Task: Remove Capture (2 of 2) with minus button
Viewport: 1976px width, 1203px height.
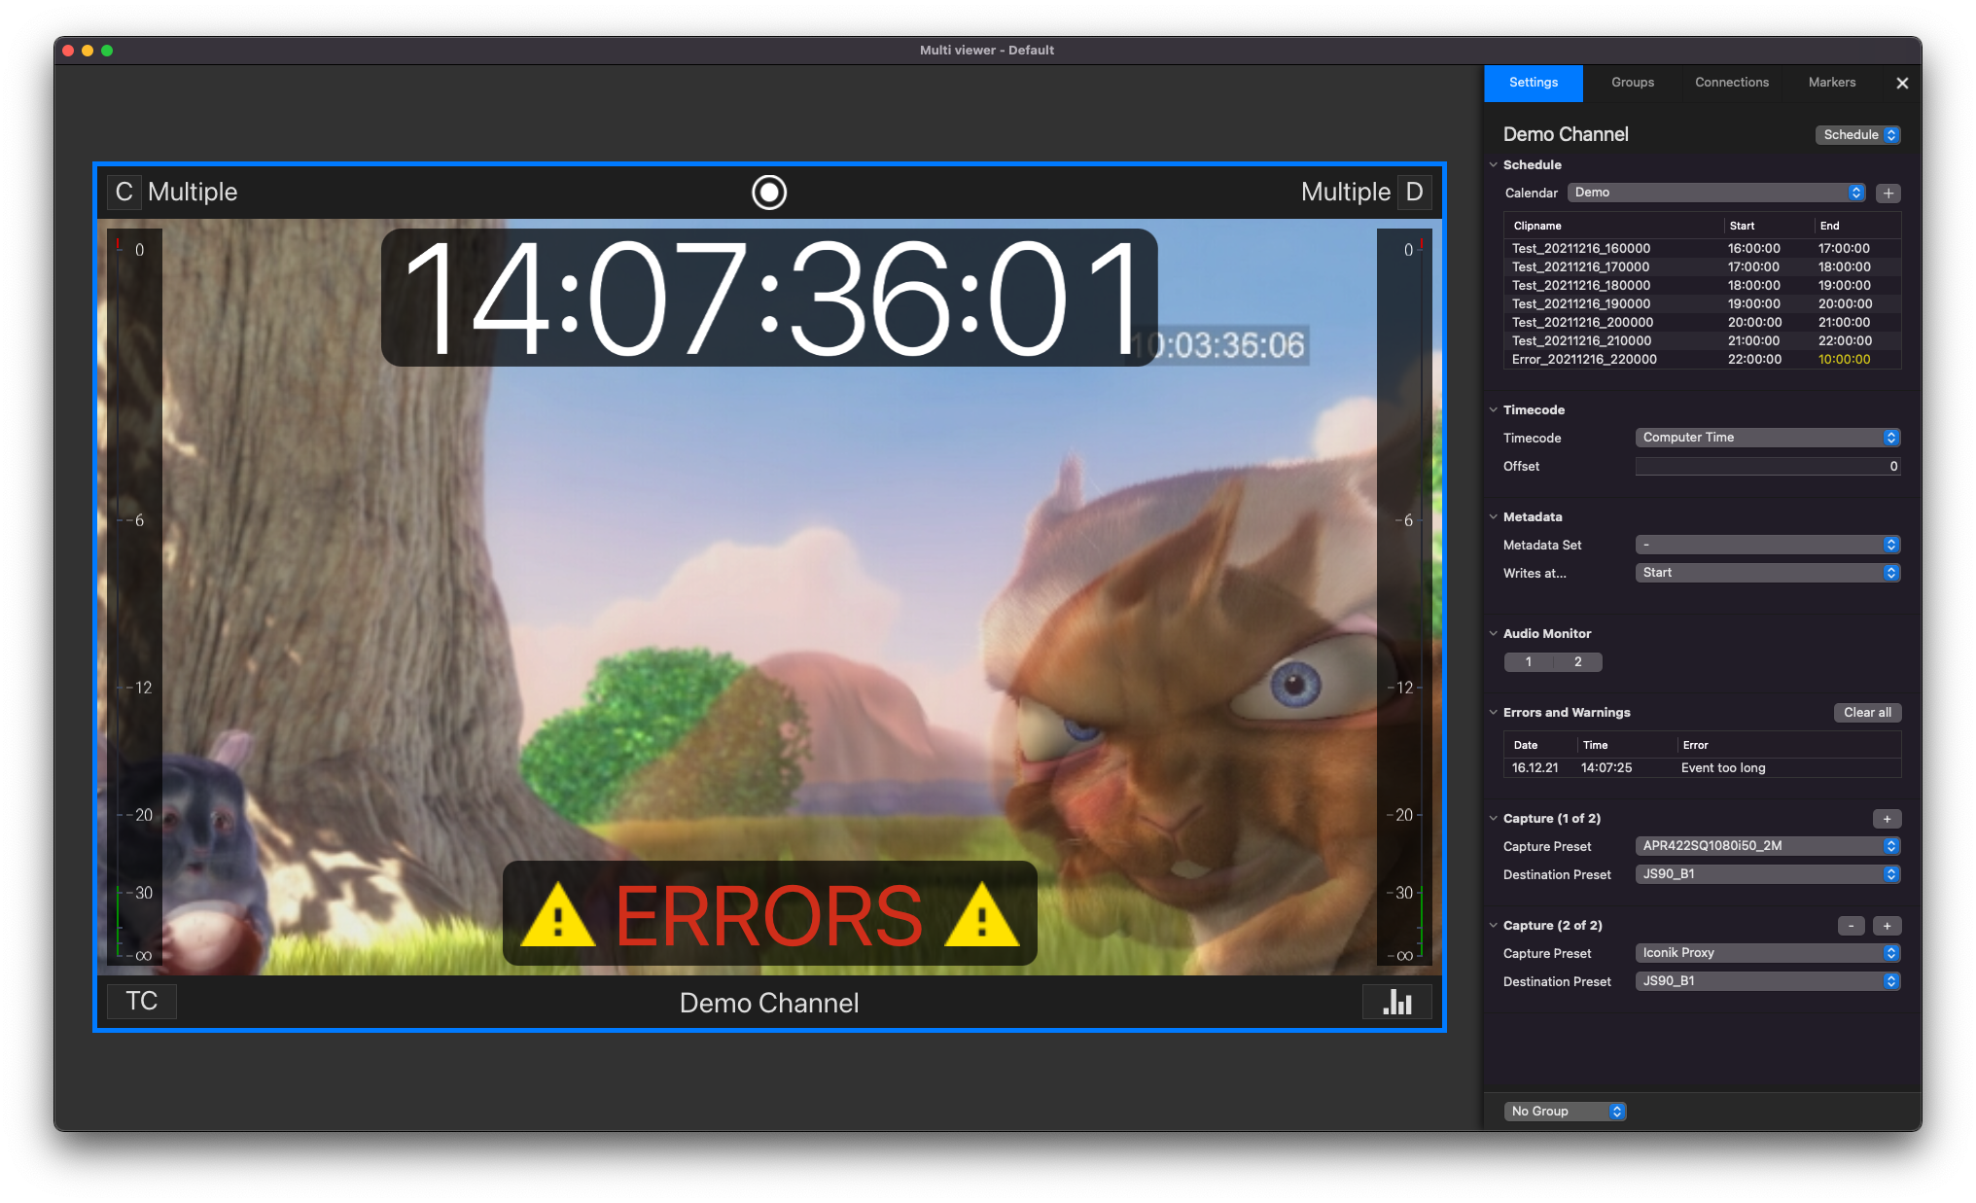Action: pyautogui.click(x=1852, y=926)
